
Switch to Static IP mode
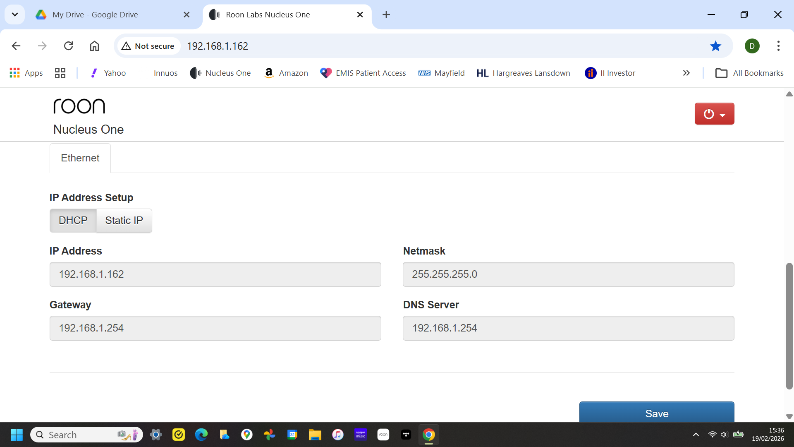pos(124,221)
